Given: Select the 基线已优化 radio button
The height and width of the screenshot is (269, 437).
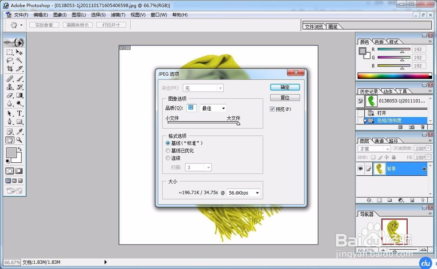Looking at the screenshot, I should [168, 150].
